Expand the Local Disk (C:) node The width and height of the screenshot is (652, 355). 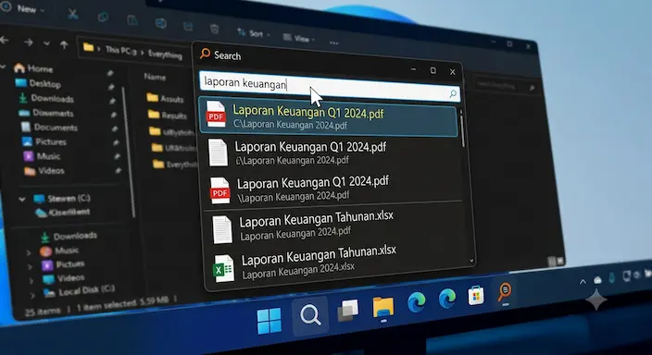pyautogui.click(x=32, y=296)
